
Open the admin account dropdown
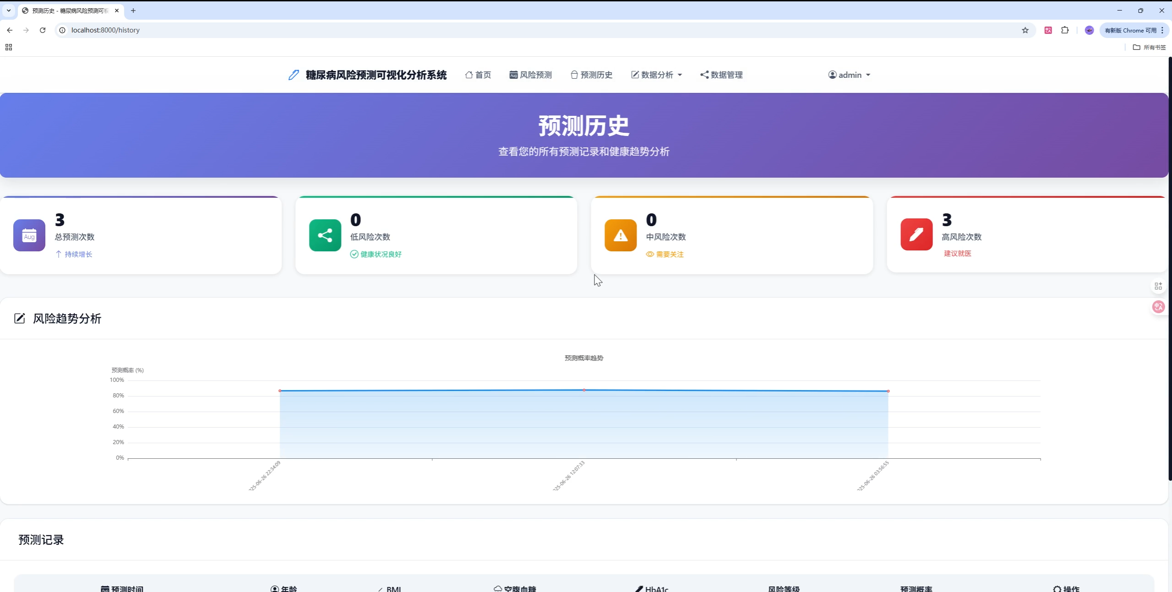pyautogui.click(x=848, y=75)
